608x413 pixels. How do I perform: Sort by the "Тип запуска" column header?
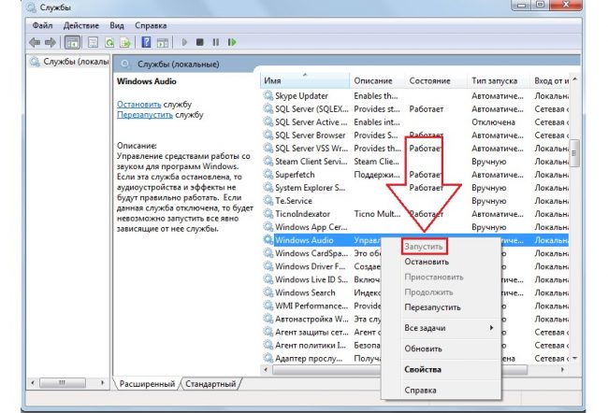point(495,81)
